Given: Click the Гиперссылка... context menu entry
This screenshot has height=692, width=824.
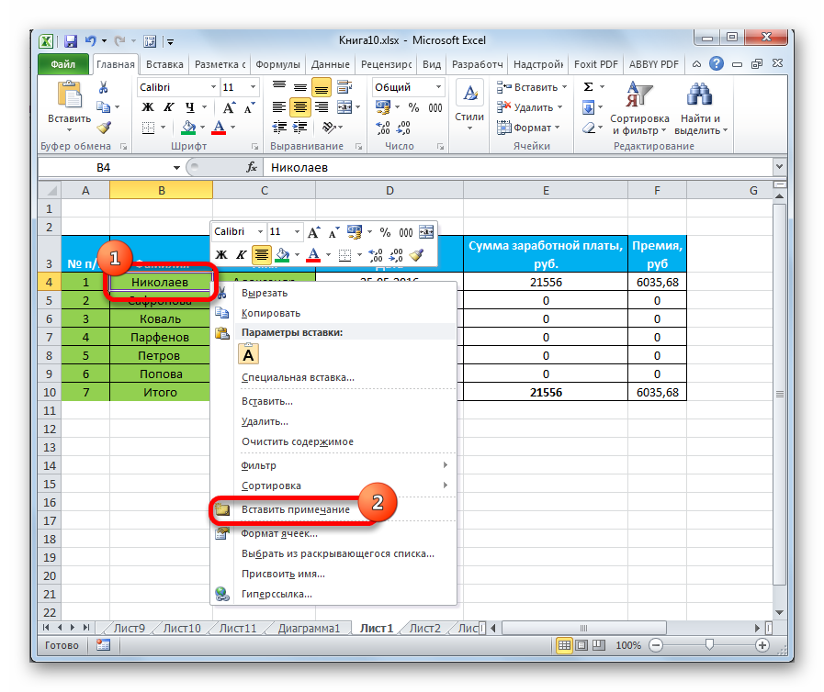Looking at the screenshot, I should click(x=277, y=594).
